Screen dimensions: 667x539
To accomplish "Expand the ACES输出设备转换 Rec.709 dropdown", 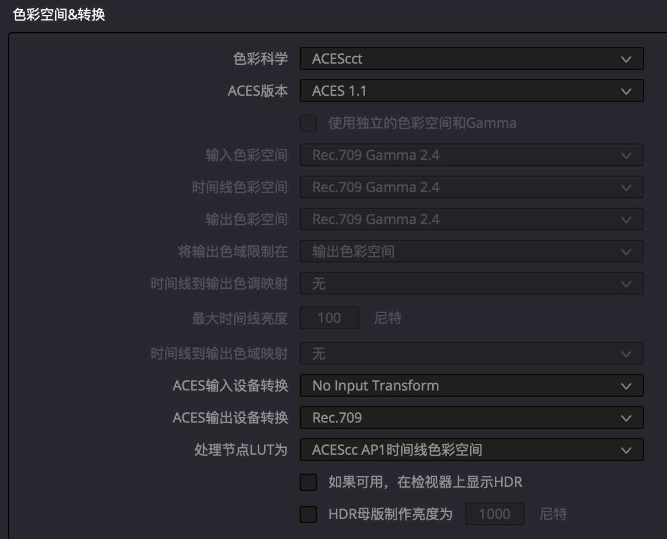I will pos(471,418).
